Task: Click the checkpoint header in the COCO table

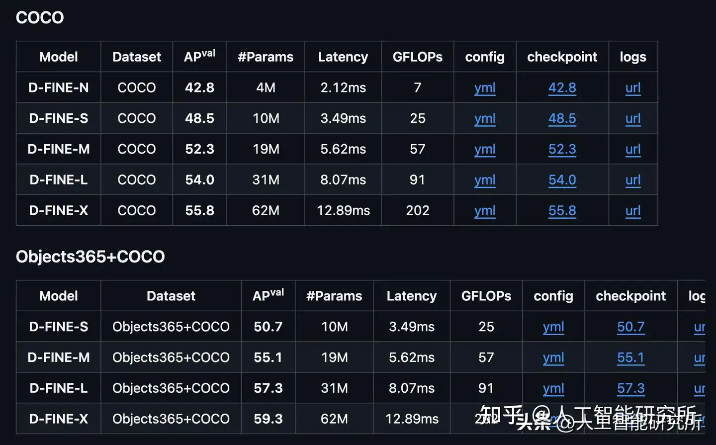Action: pyautogui.click(x=562, y=57)
